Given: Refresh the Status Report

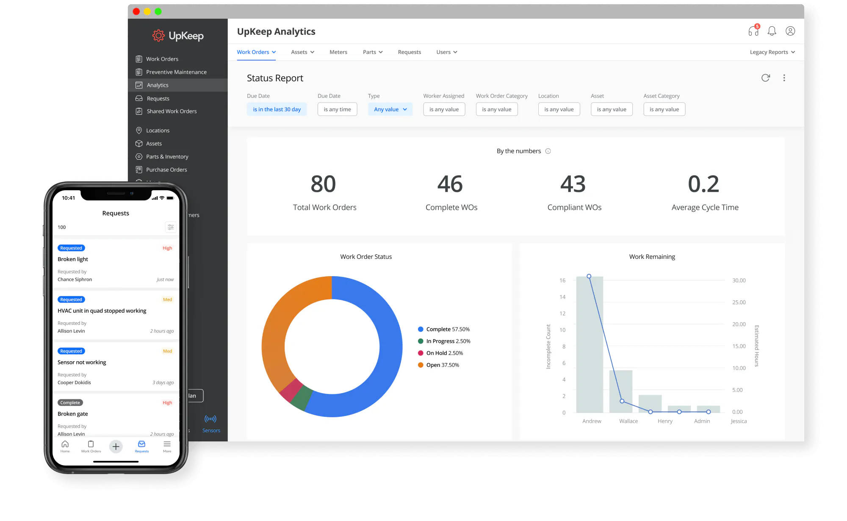Looking at the screenshot, I should tap(766, 78).
